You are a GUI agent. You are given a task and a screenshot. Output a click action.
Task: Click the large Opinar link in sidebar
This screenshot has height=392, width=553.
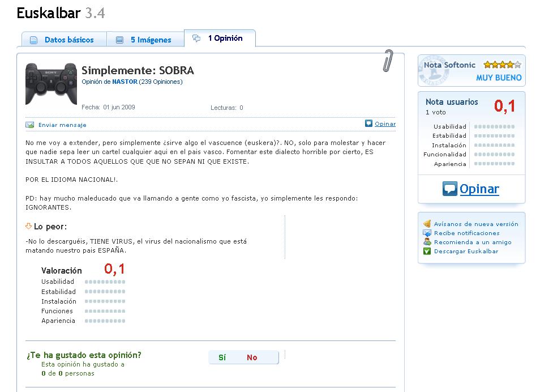point(479,189)
